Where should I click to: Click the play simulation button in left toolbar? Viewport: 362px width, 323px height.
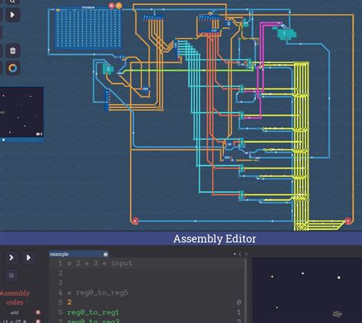12,15
